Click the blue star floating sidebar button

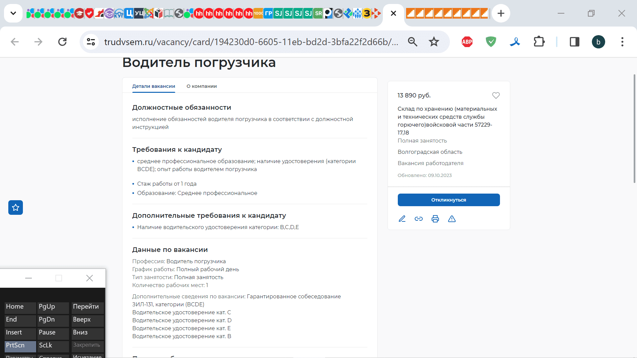pos(16,208)
